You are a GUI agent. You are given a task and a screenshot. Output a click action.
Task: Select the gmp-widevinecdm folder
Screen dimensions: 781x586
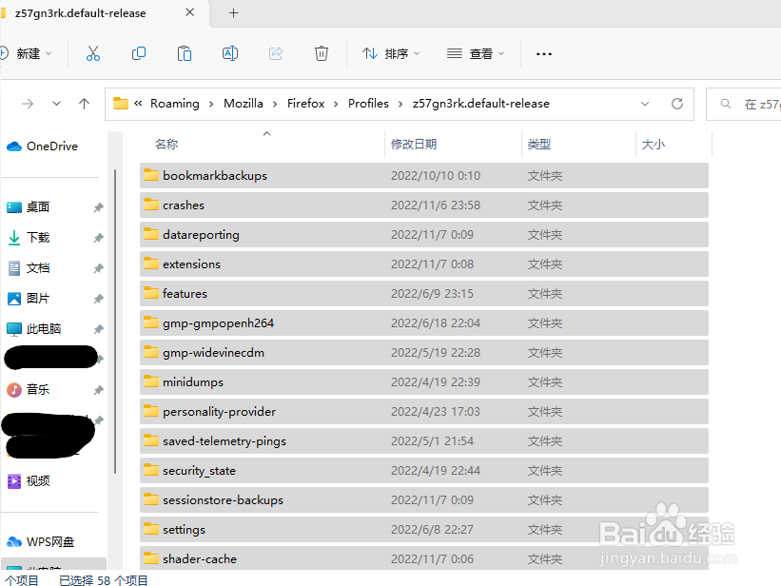point(424,352)
